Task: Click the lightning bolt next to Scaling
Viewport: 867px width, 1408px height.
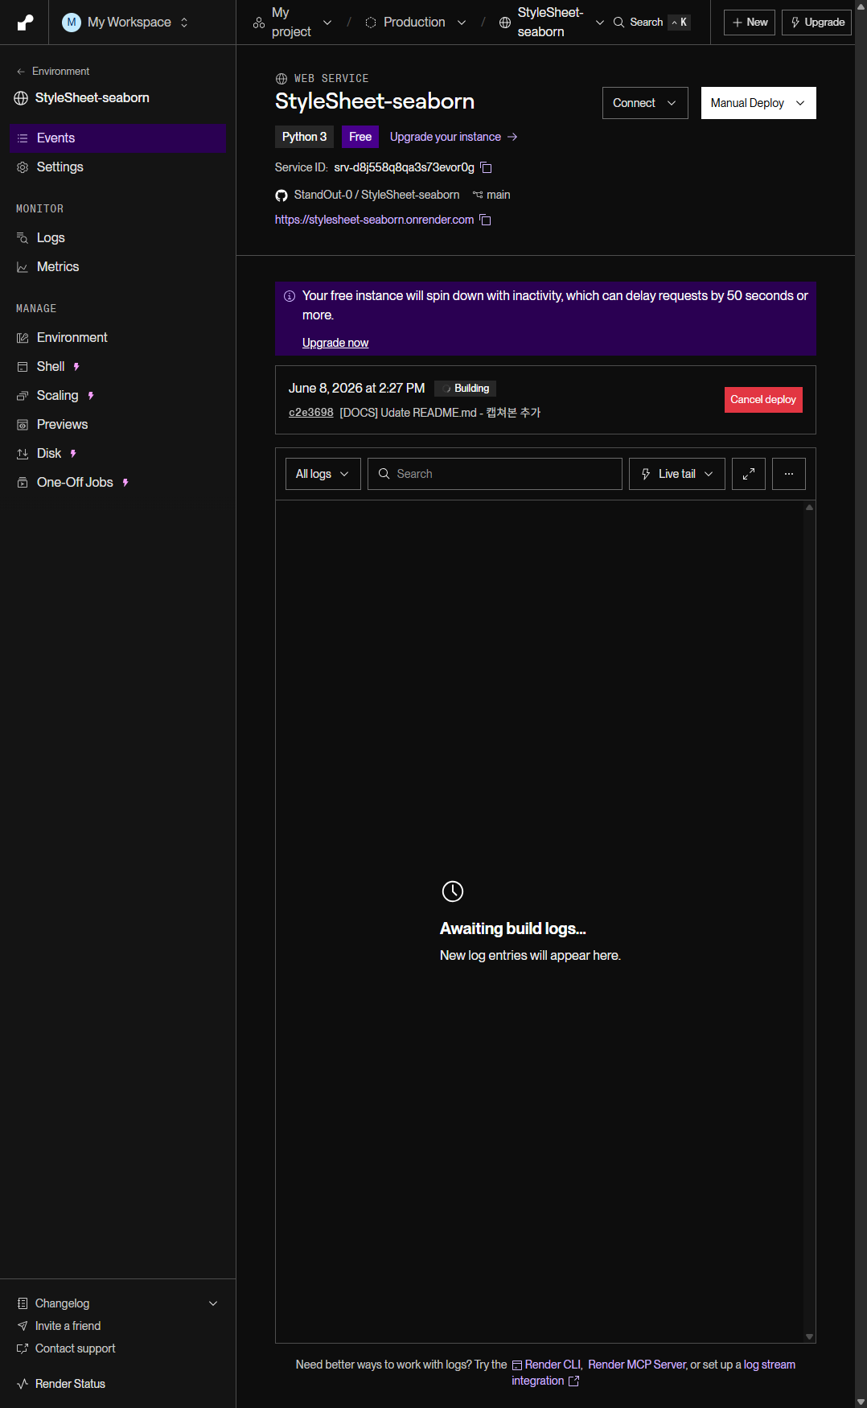Action: coord(91,396)
